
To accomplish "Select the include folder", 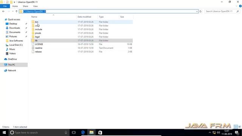I will [82, 29].
